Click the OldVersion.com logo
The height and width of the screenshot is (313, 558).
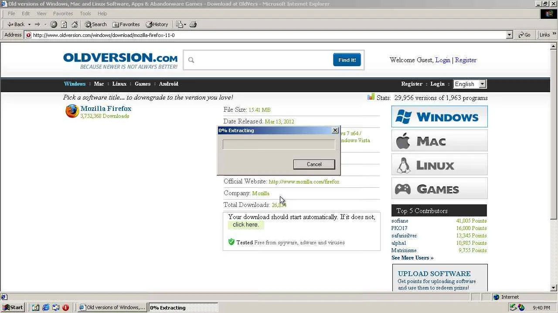tap(120, 60)
